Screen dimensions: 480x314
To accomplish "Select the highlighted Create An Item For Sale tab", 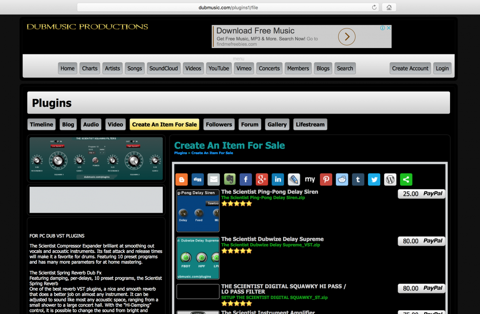I will (165, 125).
